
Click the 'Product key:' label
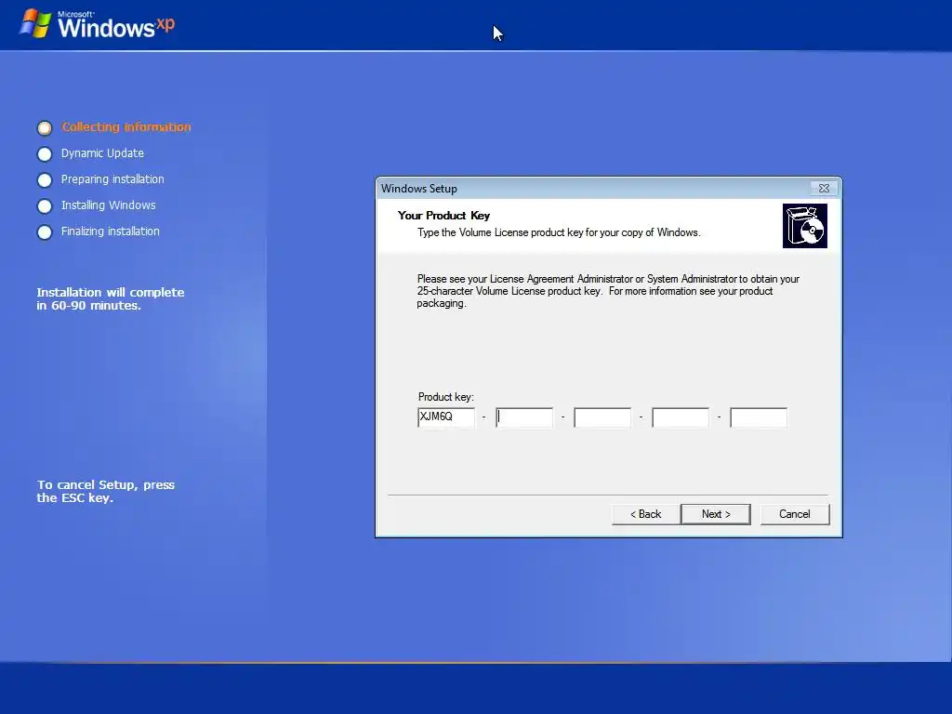445,397
